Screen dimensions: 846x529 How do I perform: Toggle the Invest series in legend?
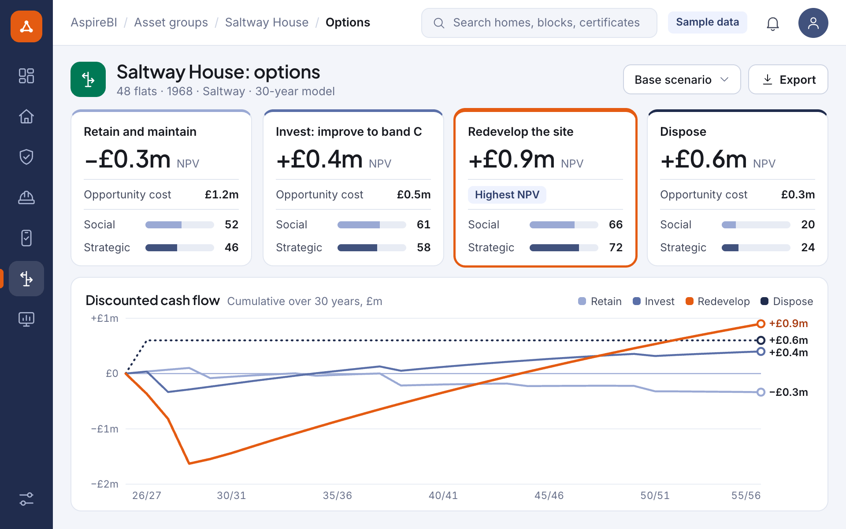(x=653, y=301)
